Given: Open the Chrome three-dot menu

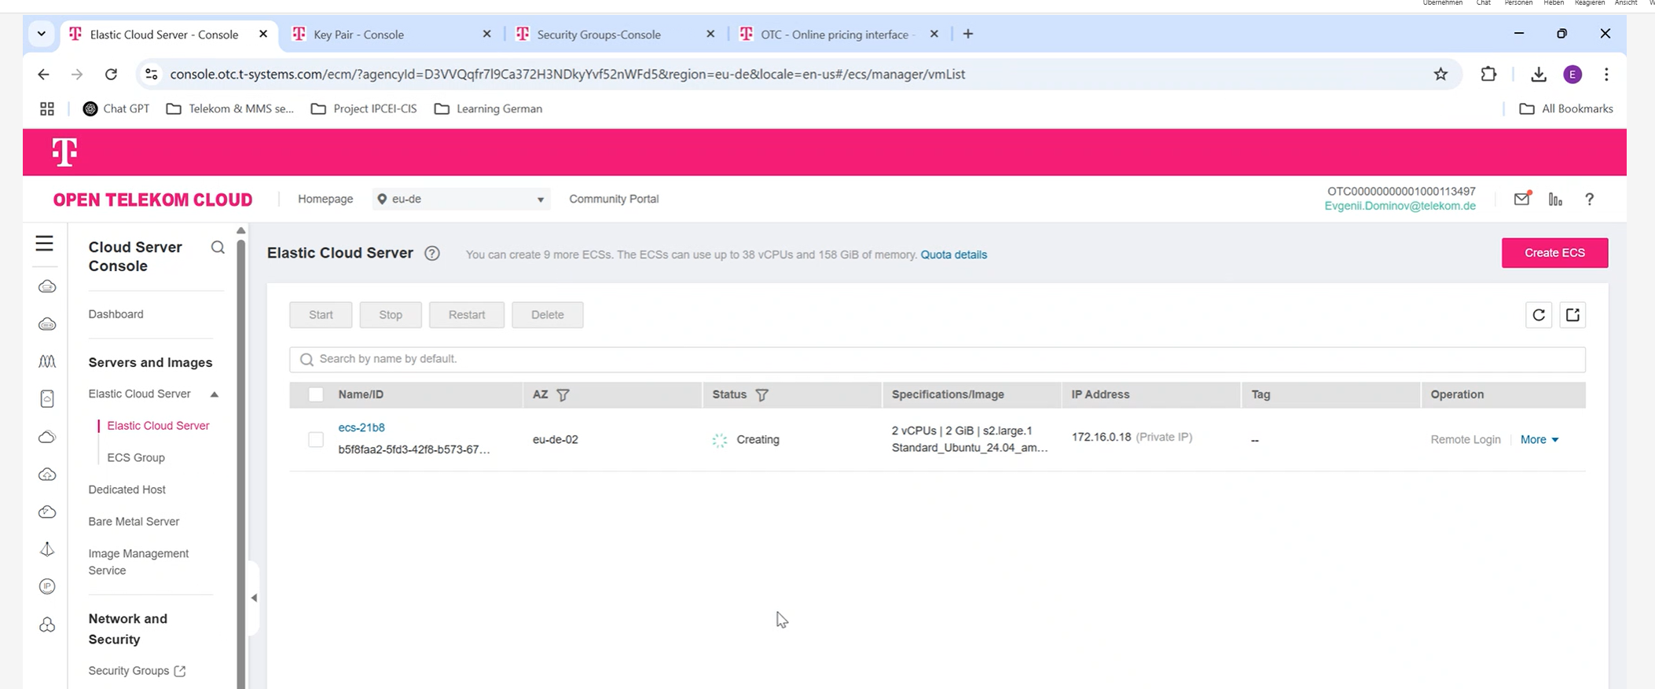Looking at the screenshot, I should click(1606, 74).
